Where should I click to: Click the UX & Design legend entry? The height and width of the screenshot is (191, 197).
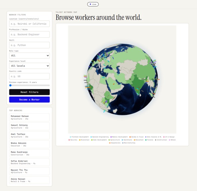pos(169,137)
